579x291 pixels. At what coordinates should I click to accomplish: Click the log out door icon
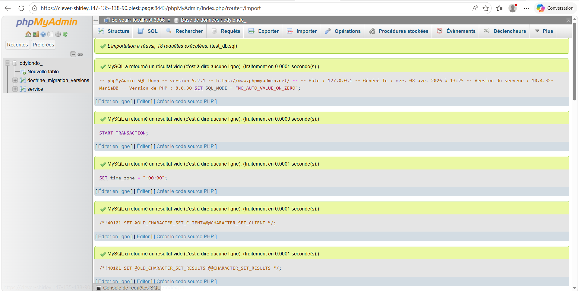[x=36, y=34]
